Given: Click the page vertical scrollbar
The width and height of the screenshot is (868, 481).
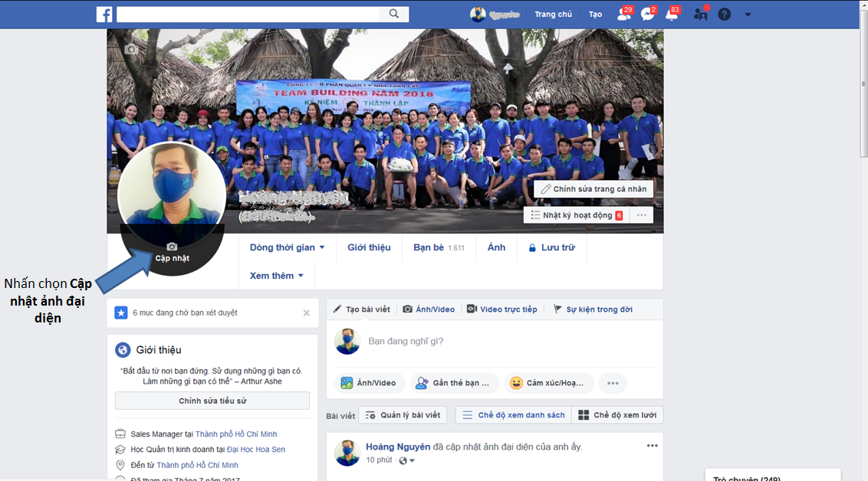Looking at the screenshot, I should point(863,83).
